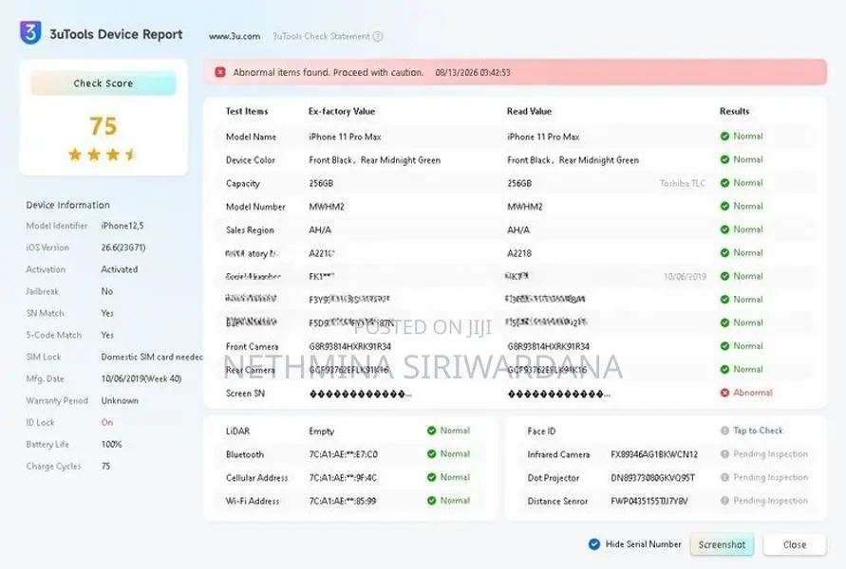Open the 3uTools Check Statement link

click(321, 37)
